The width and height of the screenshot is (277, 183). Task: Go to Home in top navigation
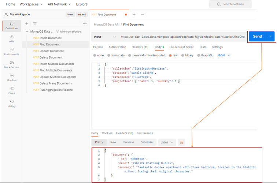[x=11, y=4]
